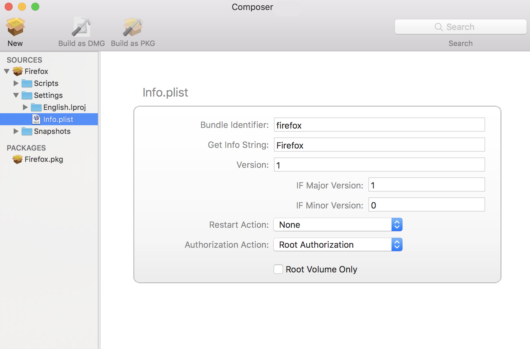
Task: Click the Build as PKG icon
Action: coord(133,27)
